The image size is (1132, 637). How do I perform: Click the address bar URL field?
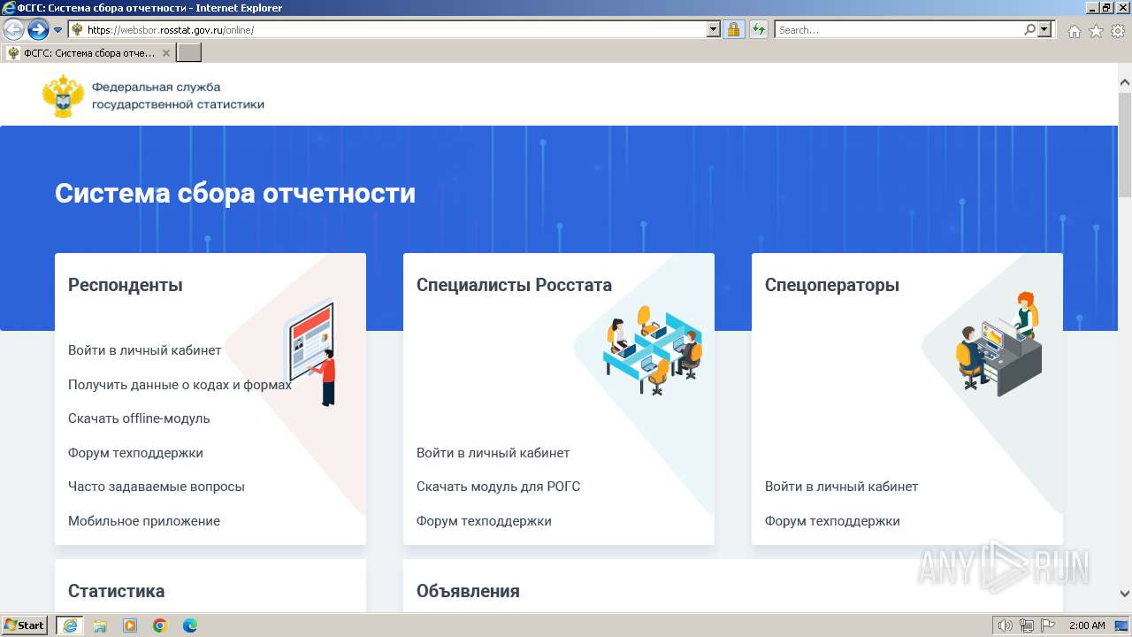click(387, 30)
